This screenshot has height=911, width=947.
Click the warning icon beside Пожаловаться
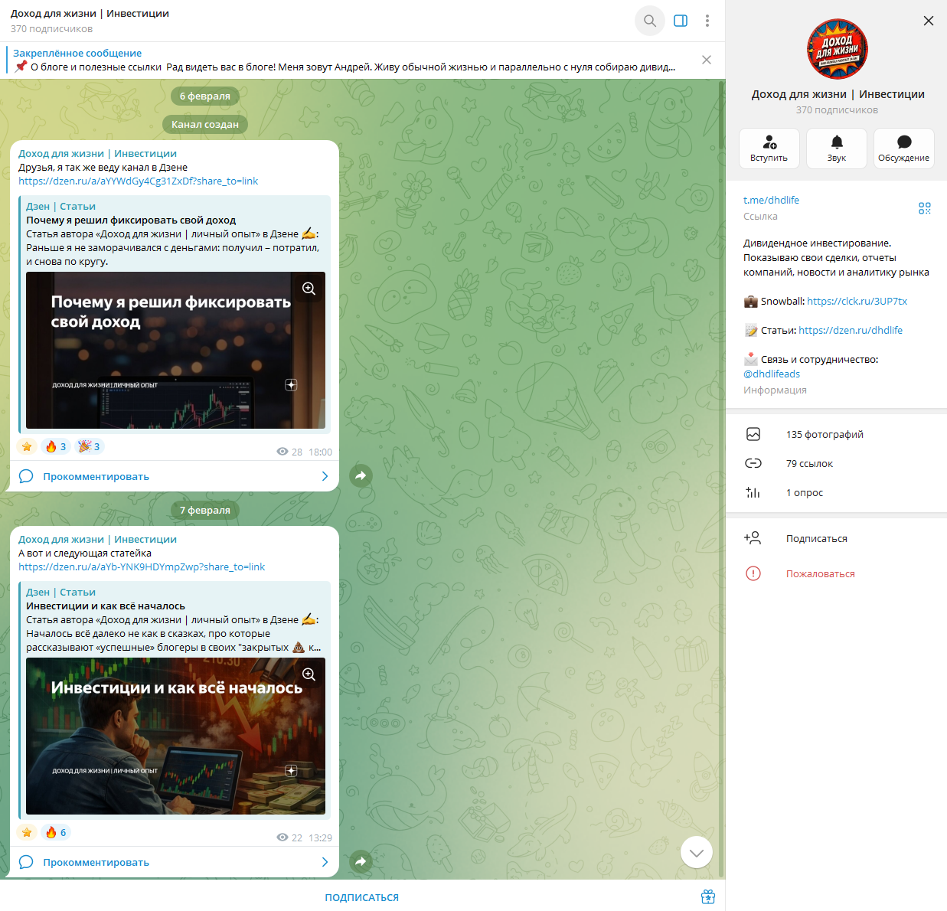(753, 573)
